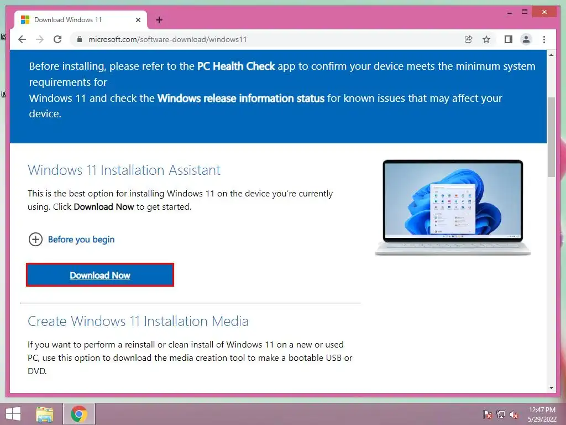Maximize the Chrome window
566x425 pixels.
pyautogui.click(x=525, y=12)
